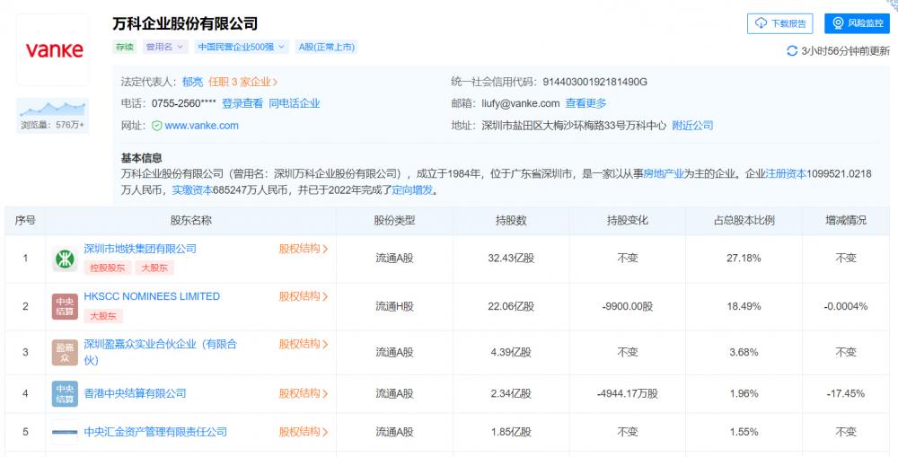
Task: Click Shenzhen Metro Group logo icon
Action: (65, 259)
